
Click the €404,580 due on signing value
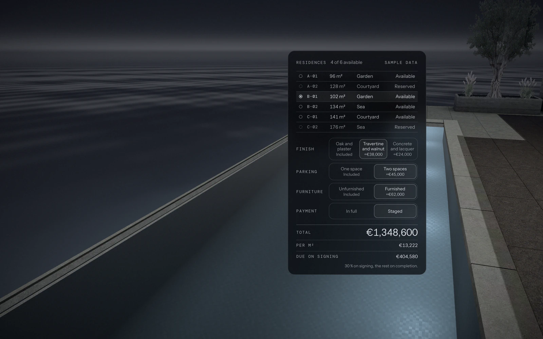pos(407,257)
